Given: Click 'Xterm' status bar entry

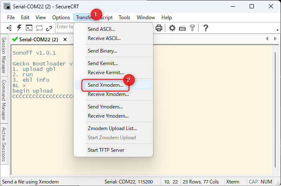Looking at the screenshot, I should pos(232,182).
